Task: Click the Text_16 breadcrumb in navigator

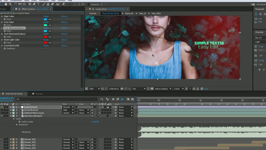Action: [x=142, y=13]
